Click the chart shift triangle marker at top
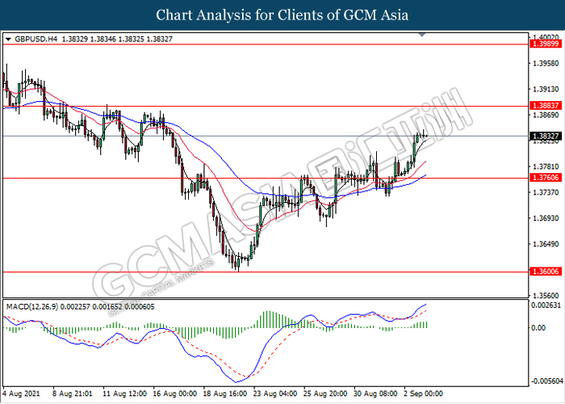 point(422,35)
